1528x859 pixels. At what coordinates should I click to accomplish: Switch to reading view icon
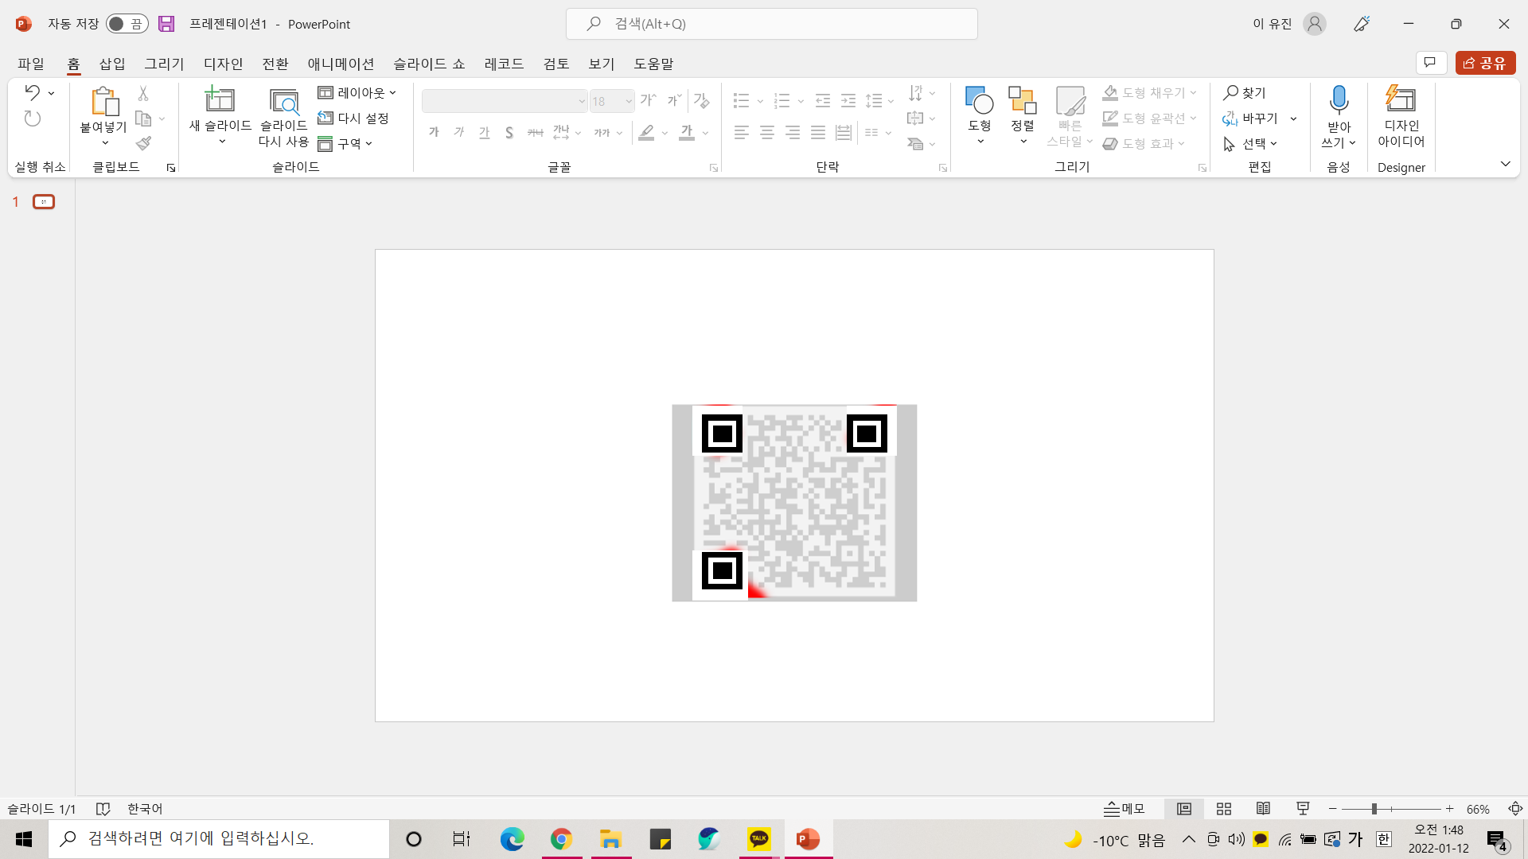(x=1263, y=809)
